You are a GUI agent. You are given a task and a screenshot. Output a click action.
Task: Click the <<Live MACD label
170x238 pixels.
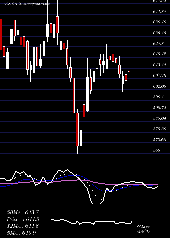[143, 229]
